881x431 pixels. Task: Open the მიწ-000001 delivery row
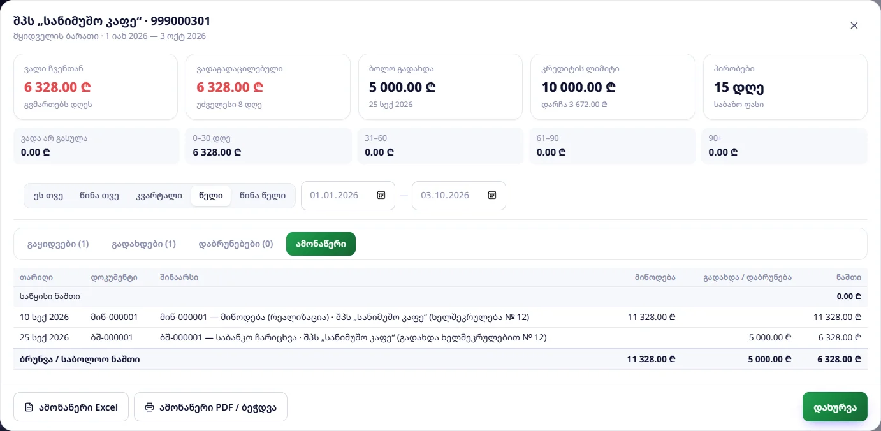click(440, 317)
